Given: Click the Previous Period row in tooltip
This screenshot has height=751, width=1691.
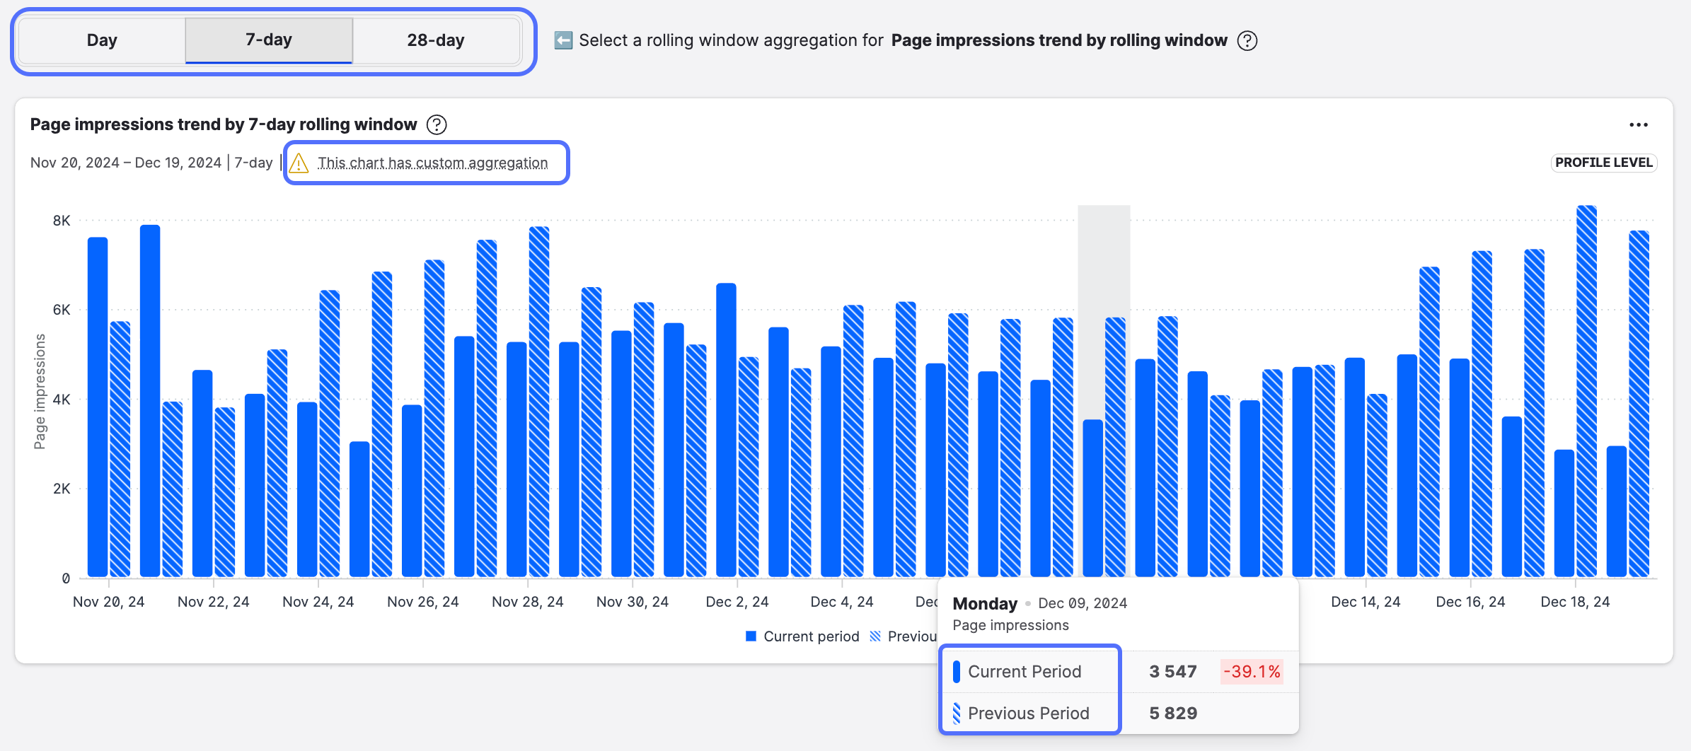Looking at the screenshot, I should pos(1028,713).
